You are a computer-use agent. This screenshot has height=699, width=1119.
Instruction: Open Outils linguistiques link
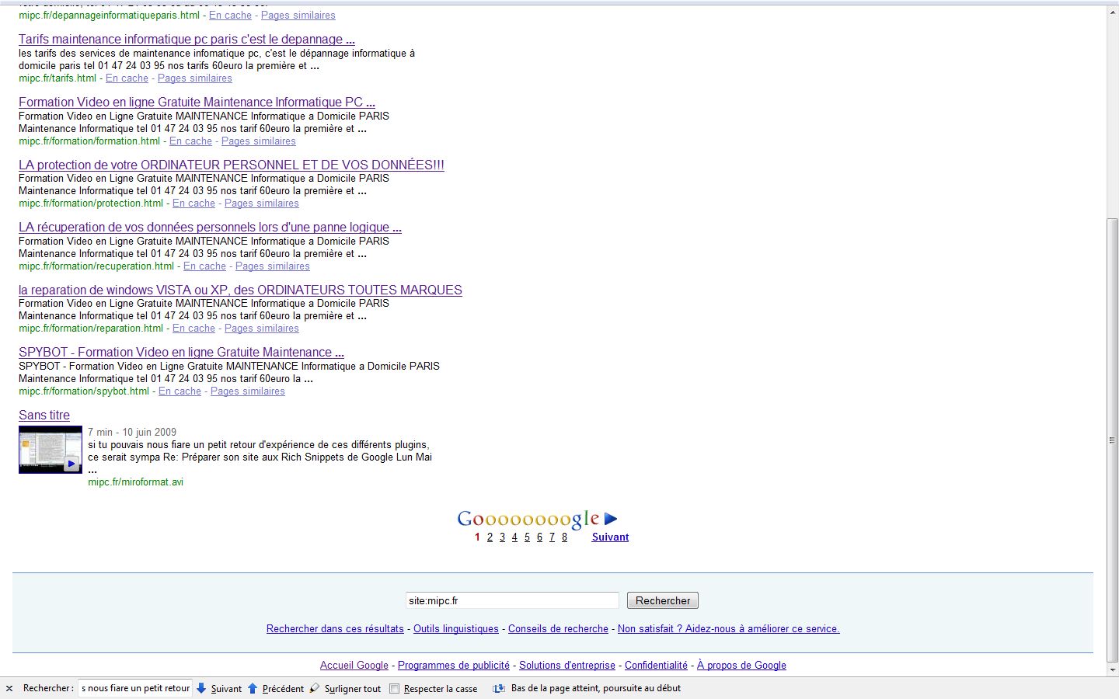pyautogui.click(x=456, y=629)
